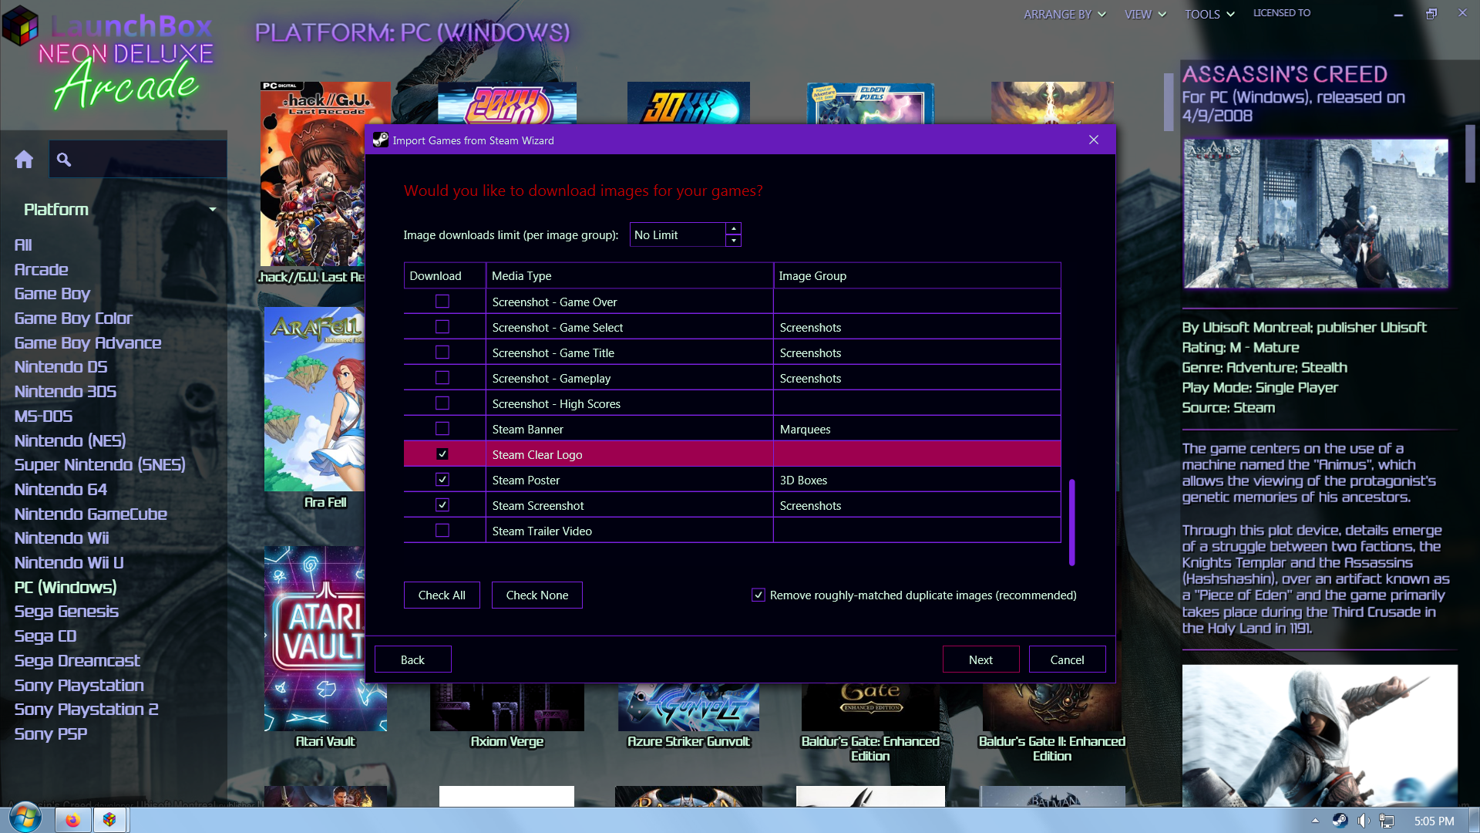Image resolution: width=1480 pixels, height=833 pixels.
Task: Toggle Remove roughly-matched duplicate images checkbox
Action: [x=758, y=595]
